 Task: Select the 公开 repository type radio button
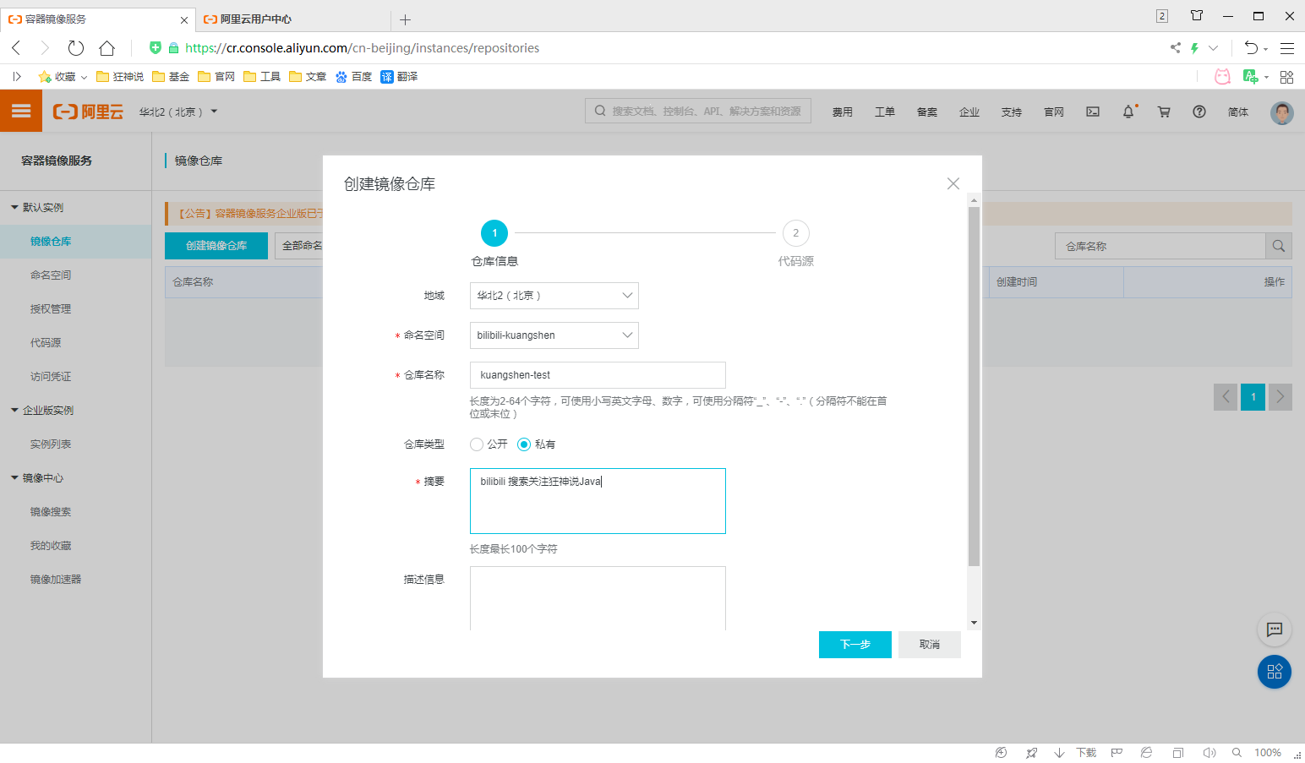477,444
